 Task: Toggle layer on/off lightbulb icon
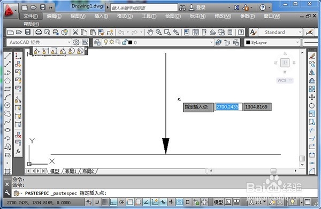[x=105, y=42]
